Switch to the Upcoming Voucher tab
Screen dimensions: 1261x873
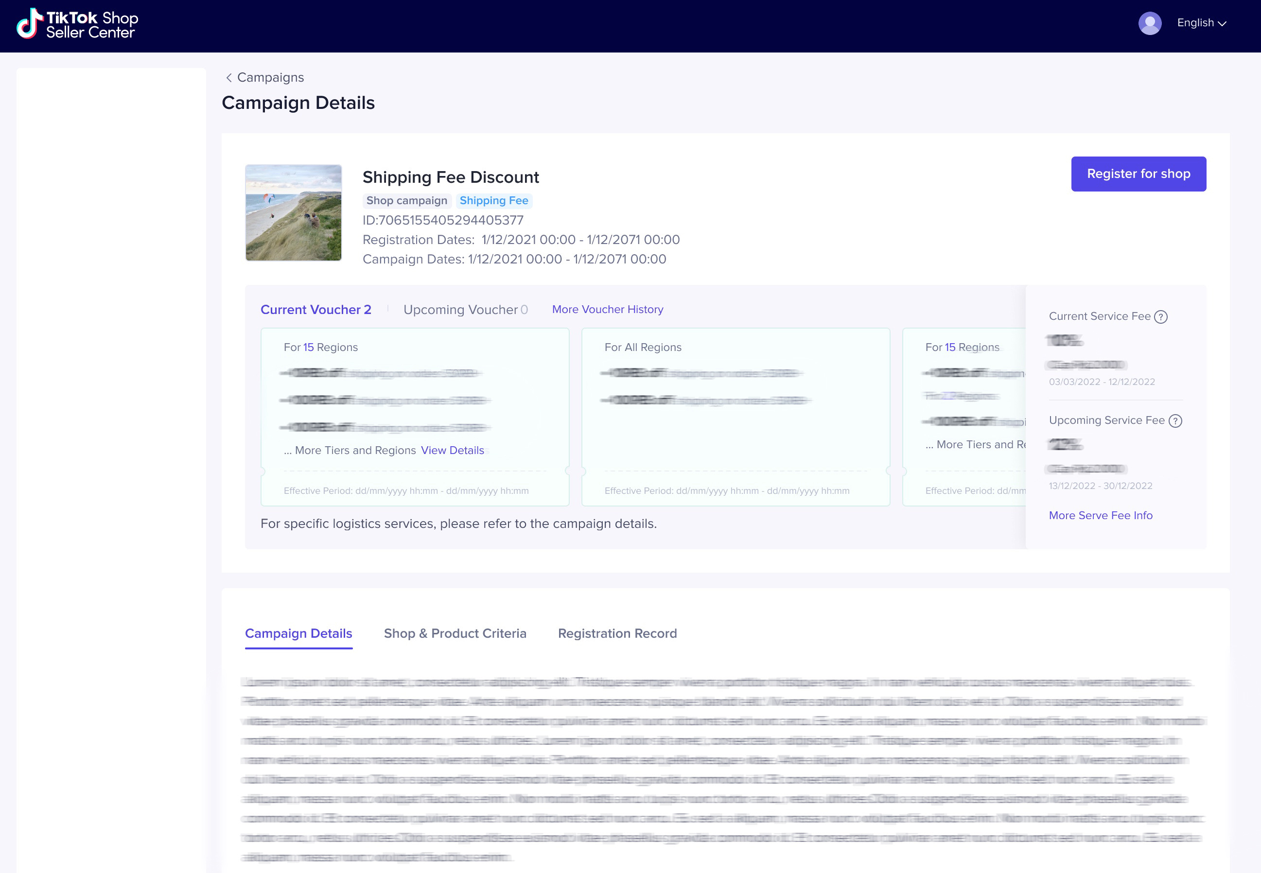(x=465, y=310)
